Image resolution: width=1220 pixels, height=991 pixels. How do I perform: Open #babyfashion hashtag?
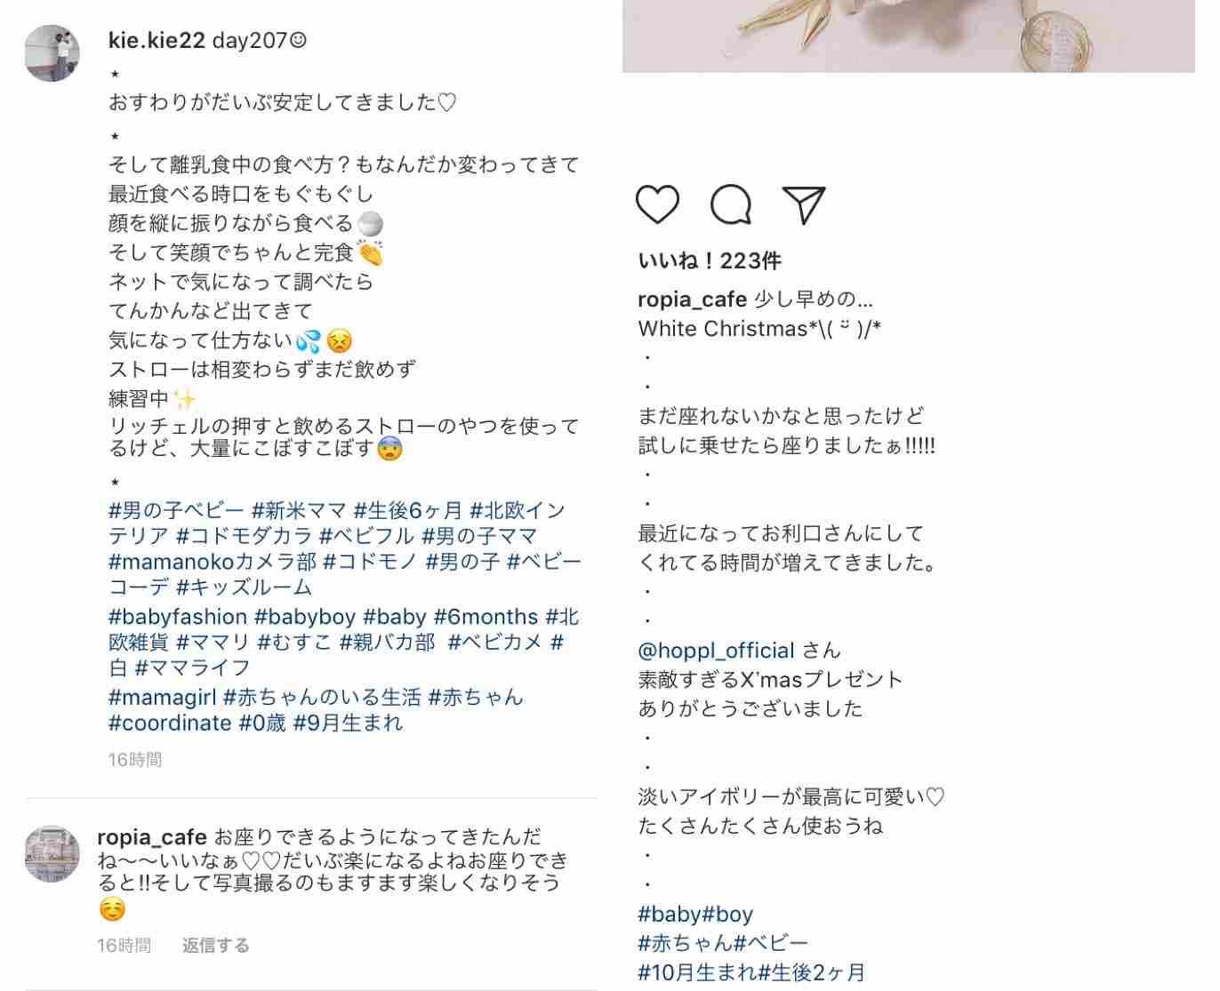178,617
